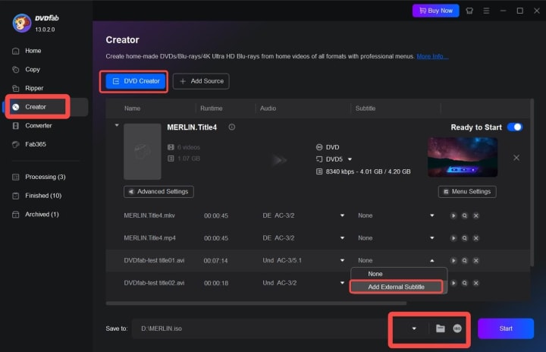Expand audio dropdown for DVDfab-test title02.avi

[342, 283]
